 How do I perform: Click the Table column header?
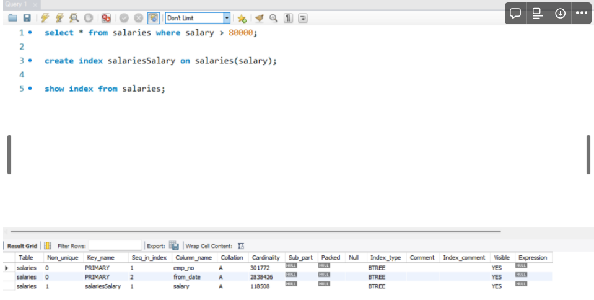(26, 257)
